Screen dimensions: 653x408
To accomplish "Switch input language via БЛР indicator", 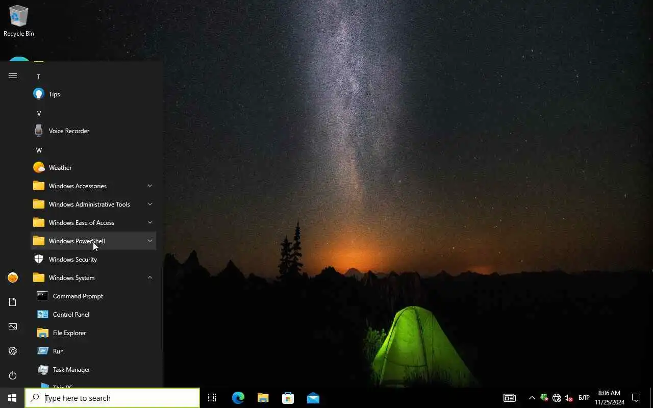I will 584,398.
